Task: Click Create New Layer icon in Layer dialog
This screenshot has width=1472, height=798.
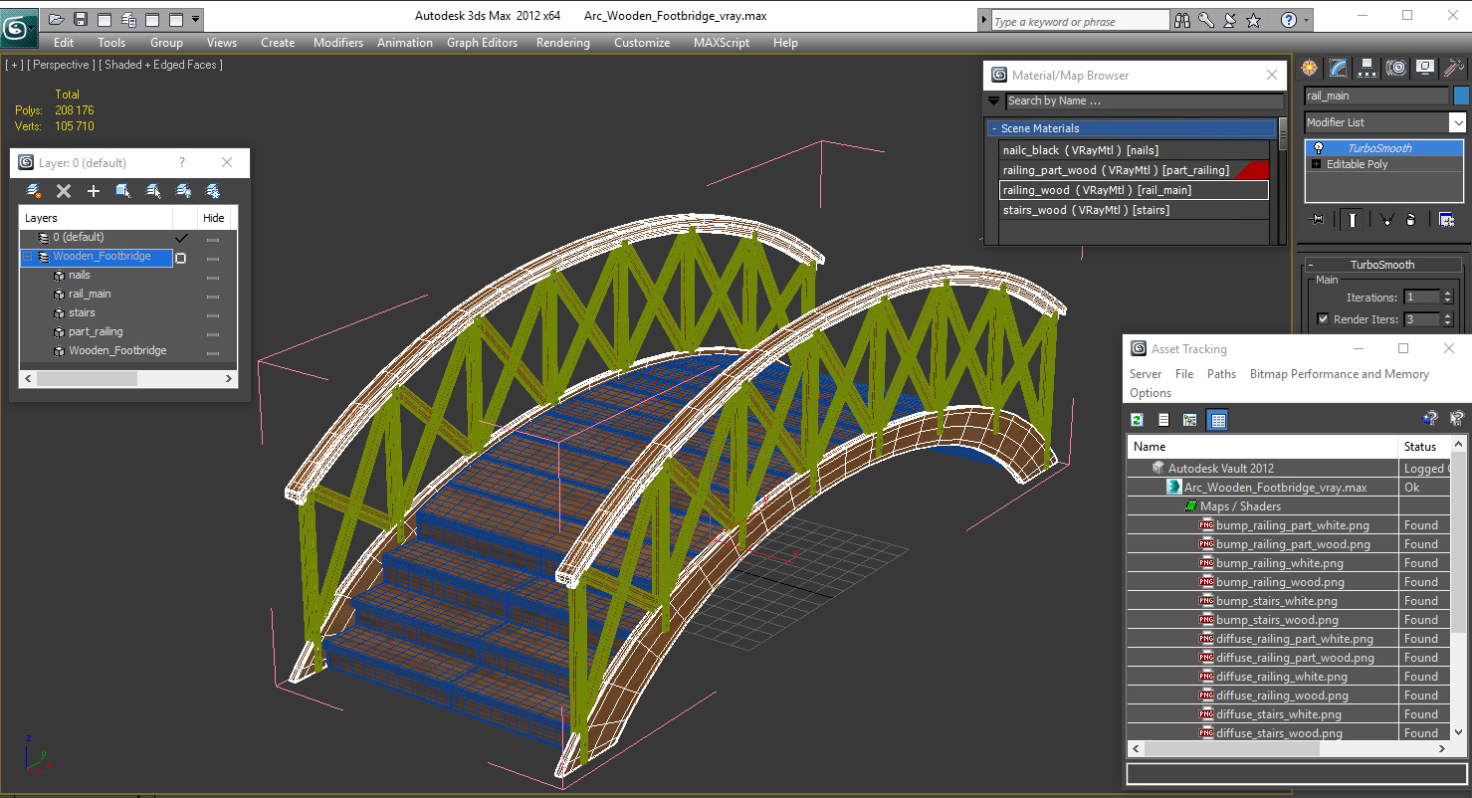Action: 34,191
